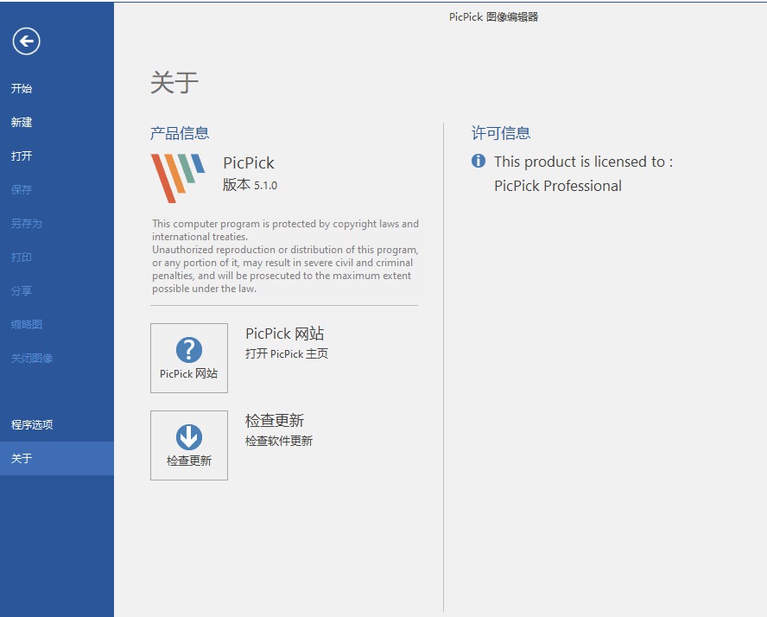Open 分享 sidebar item

coord(22,290)
